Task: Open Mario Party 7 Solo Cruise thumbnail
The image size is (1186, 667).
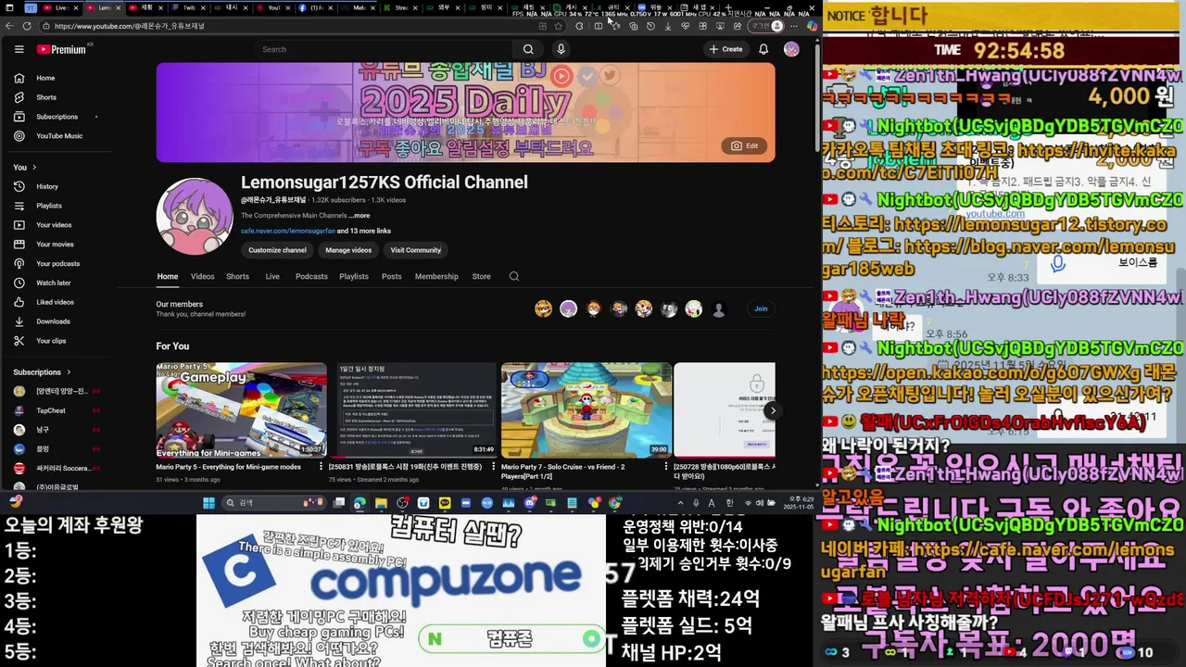Action: point(587,409)
